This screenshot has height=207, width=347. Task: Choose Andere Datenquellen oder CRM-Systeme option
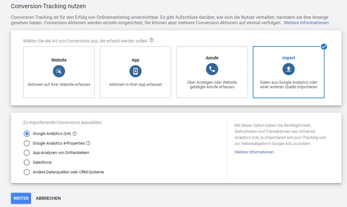tap(26, 172)
